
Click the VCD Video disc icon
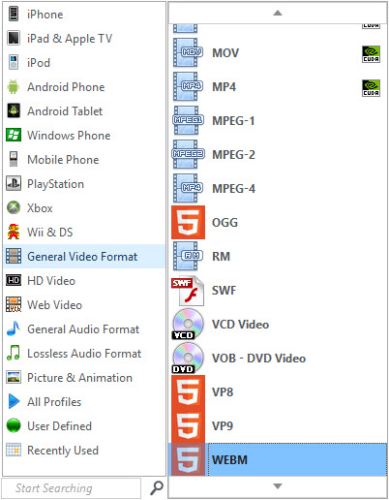[188, 325]
